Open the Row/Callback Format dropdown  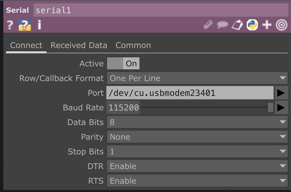(197, 78)
